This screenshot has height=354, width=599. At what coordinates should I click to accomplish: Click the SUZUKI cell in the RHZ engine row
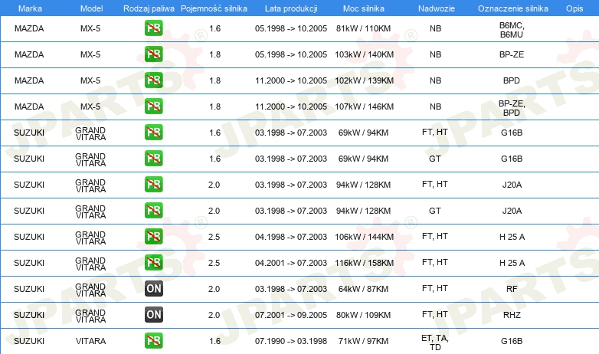coord(29,315)
